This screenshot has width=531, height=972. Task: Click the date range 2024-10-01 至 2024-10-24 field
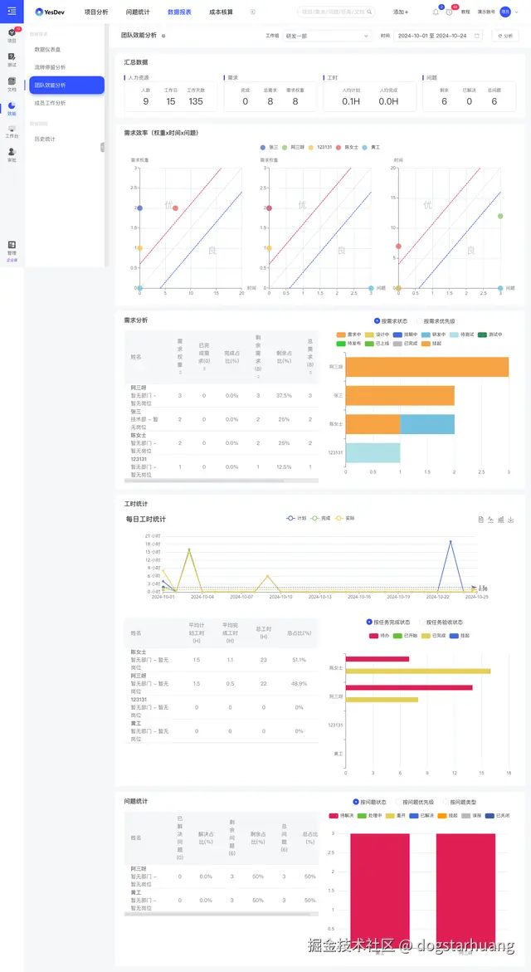pyautogui.click(x=437, y=36)
